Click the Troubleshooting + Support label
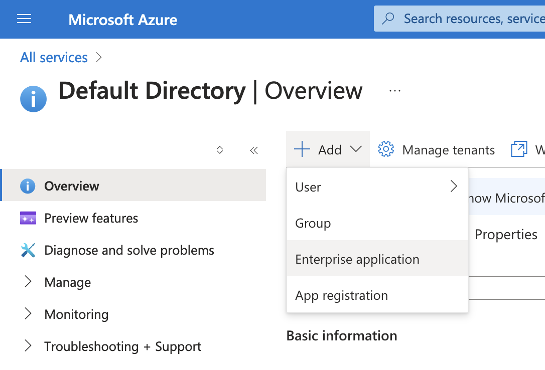Screen dimensions: 545x370 pos(122,347)
